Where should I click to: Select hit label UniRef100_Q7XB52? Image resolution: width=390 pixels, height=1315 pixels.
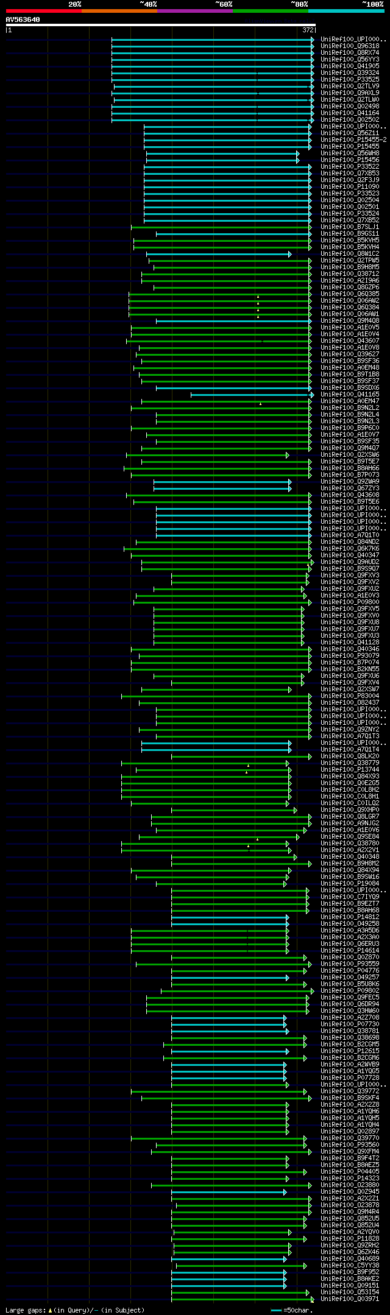click(350, 220)
